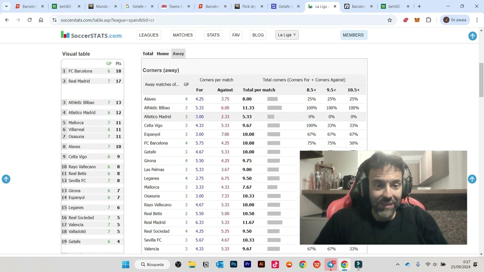This screenshot has width=484, height=272.
Task: Open the MetaMask fox extension
Action: (x=417, y=20)
